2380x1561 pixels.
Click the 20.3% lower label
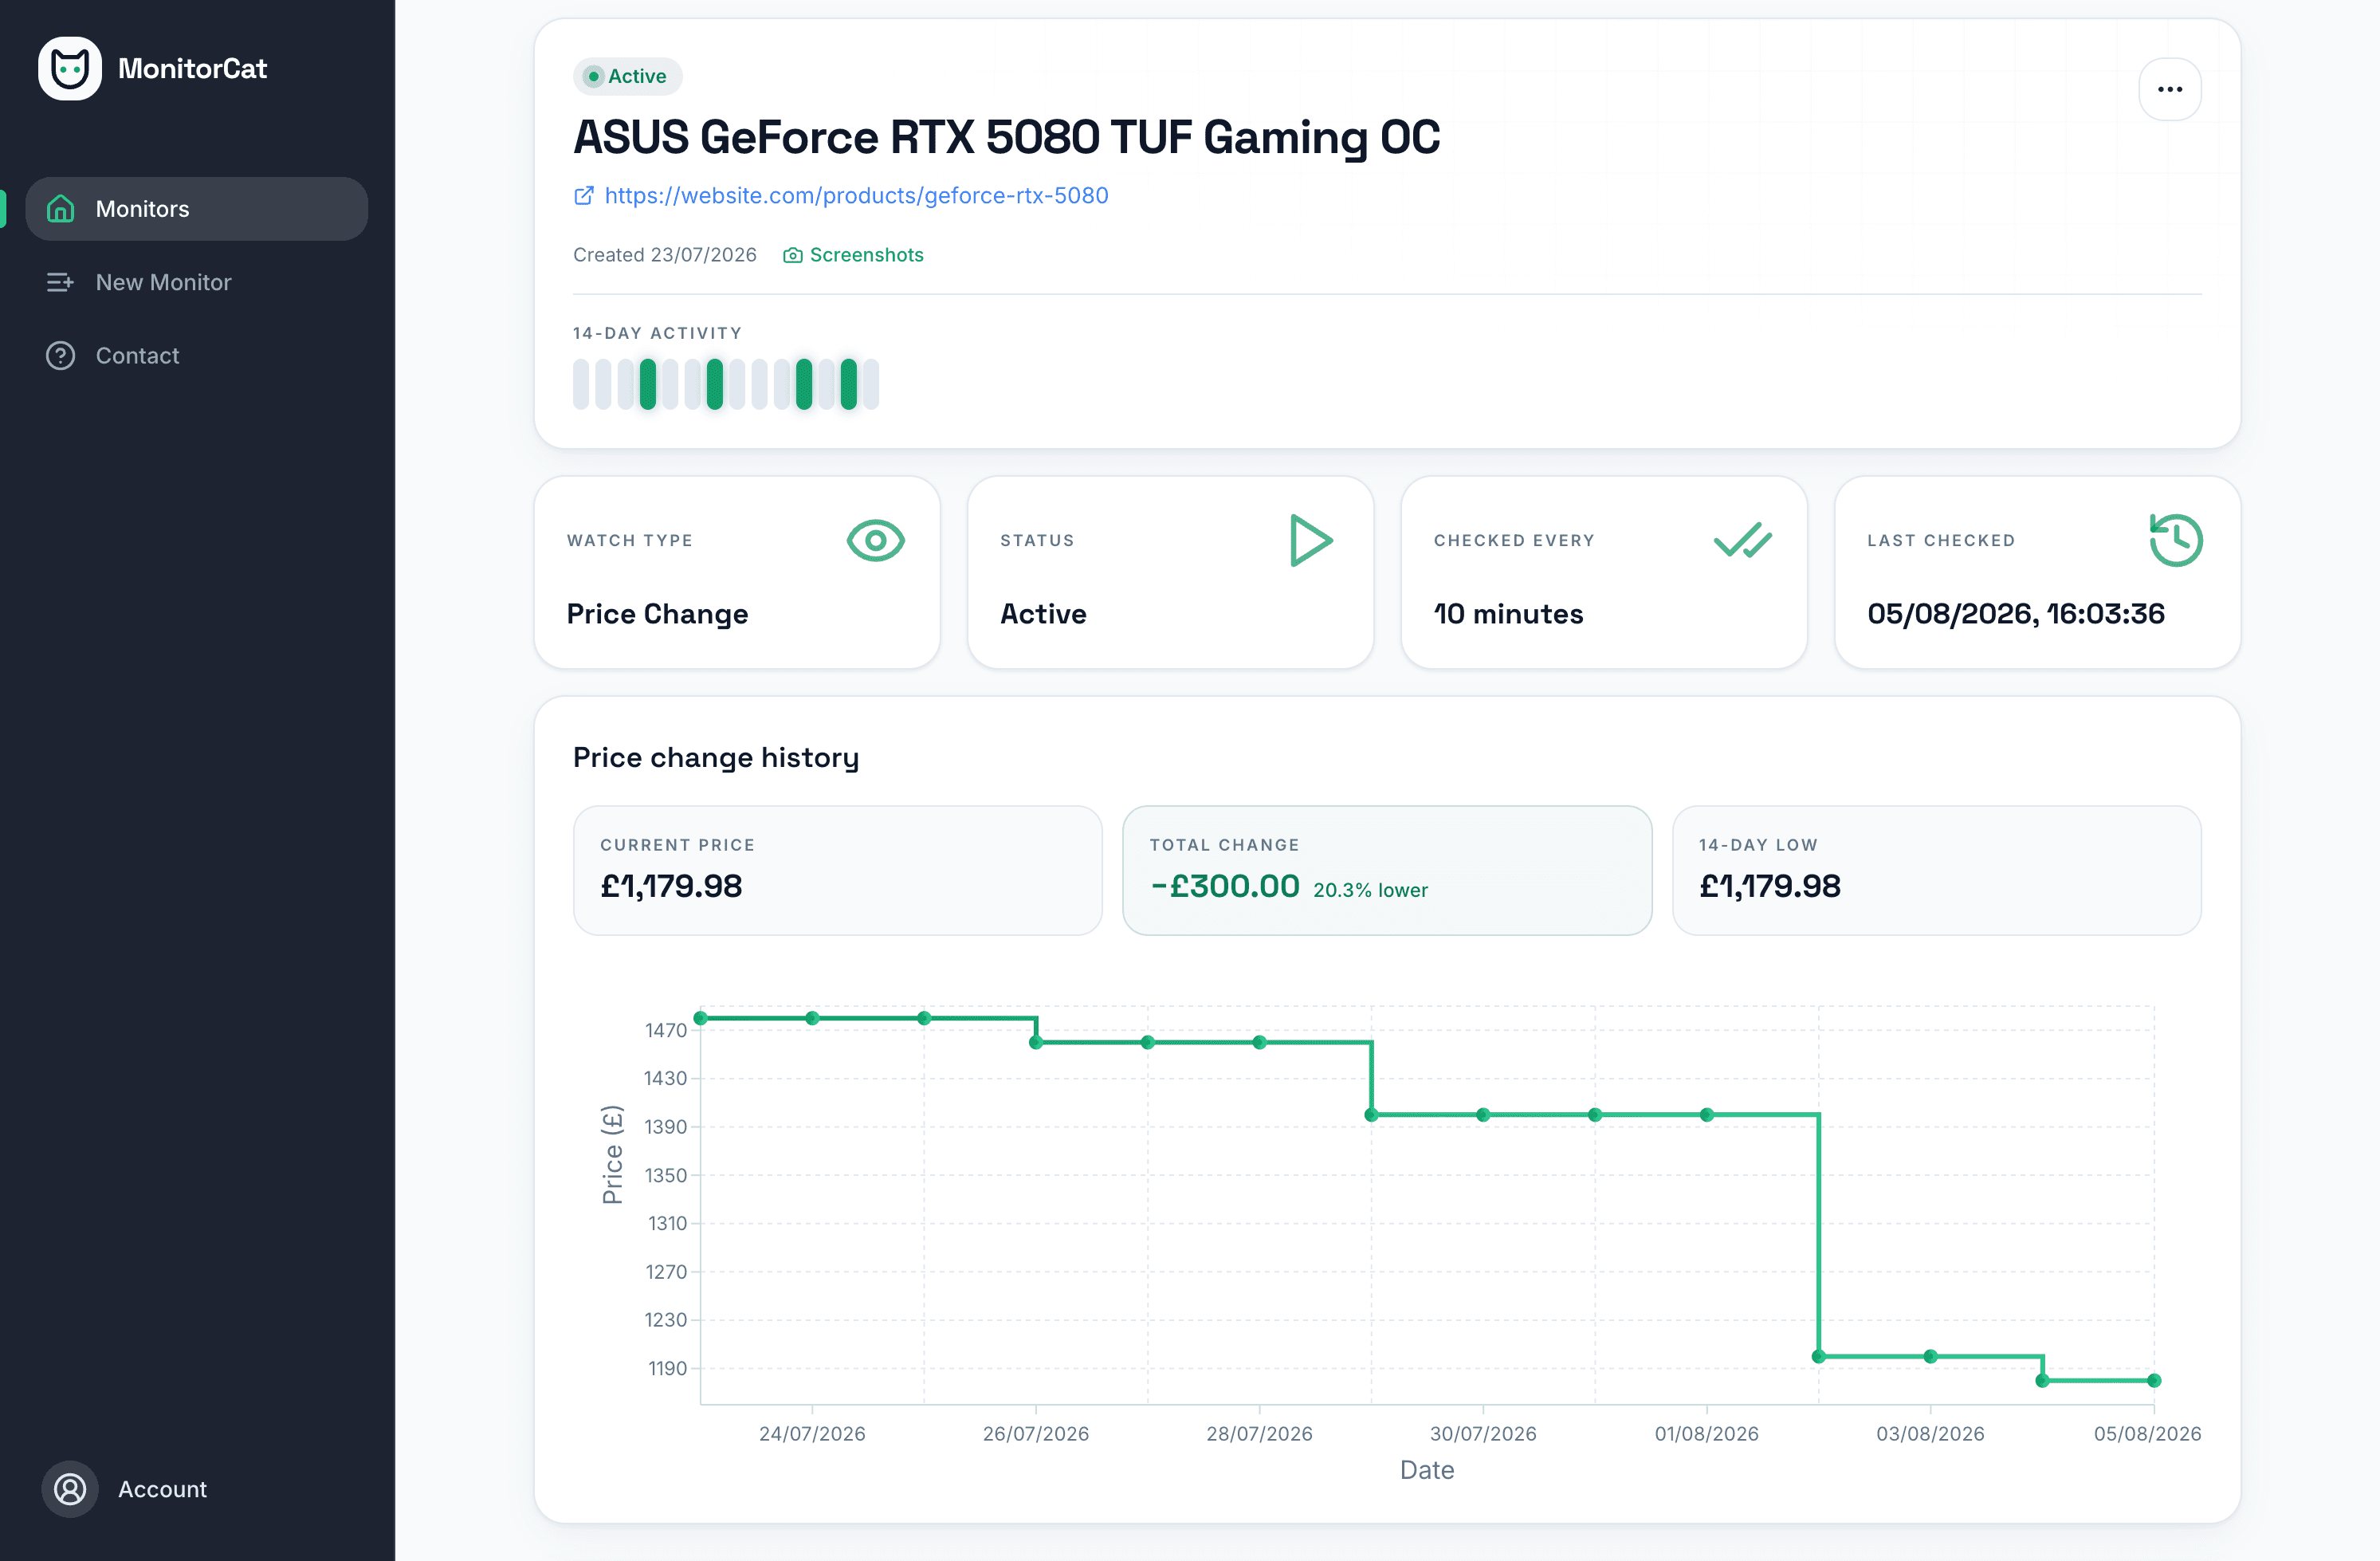(x=1370, y=890)
